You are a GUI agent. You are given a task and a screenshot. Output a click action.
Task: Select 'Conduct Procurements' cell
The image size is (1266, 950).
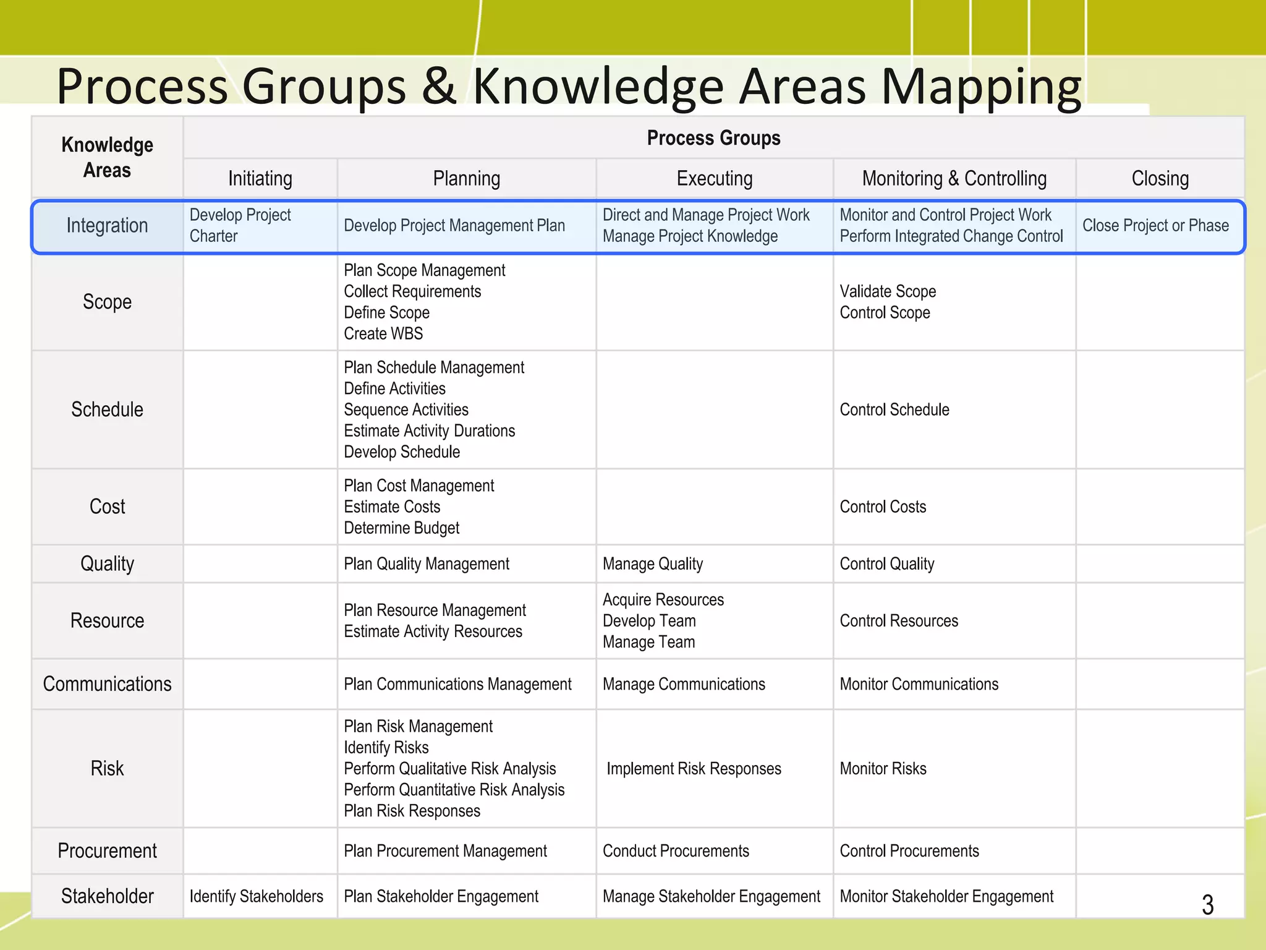pyautogui.click(x=715, y=851)
